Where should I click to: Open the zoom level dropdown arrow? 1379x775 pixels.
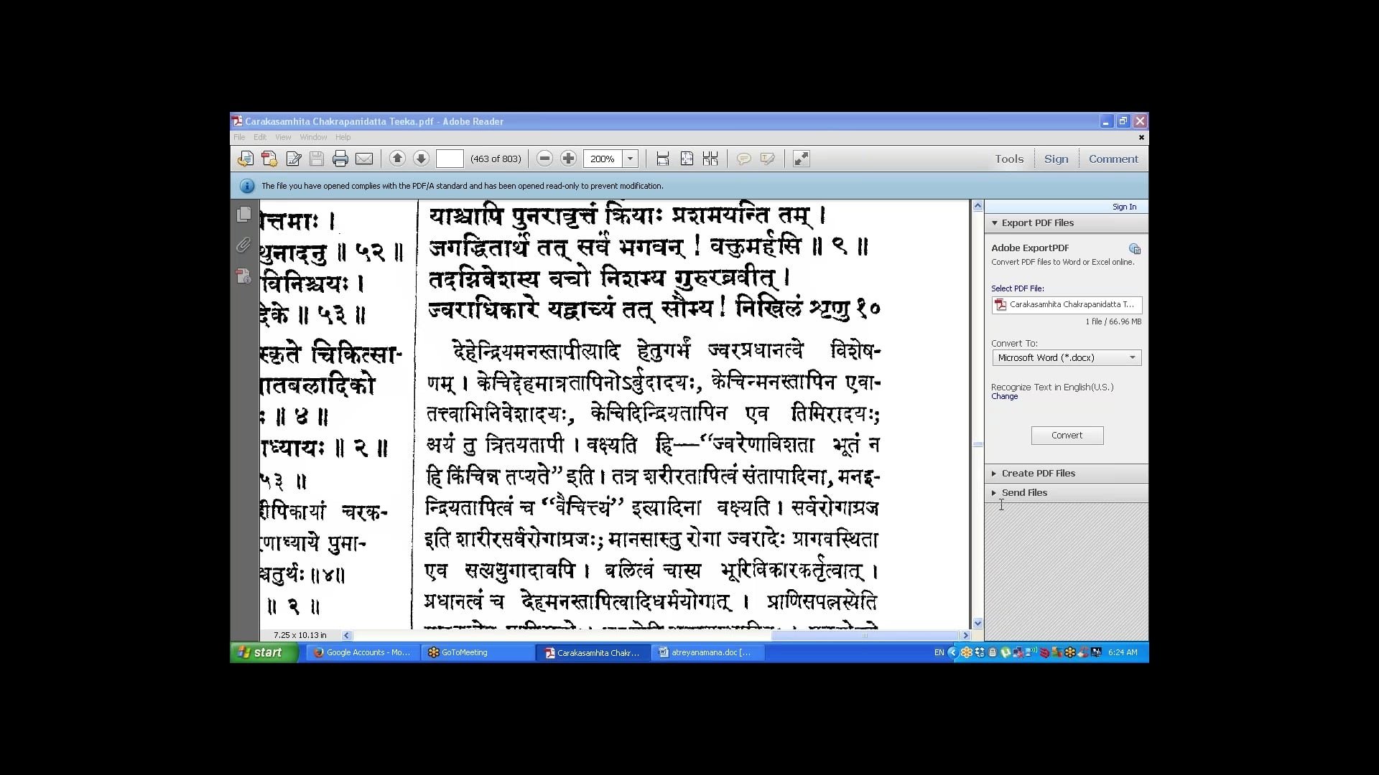click(x=630, y=159)
